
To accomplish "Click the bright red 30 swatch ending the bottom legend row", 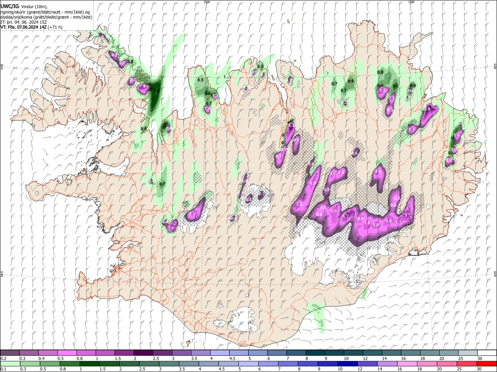I will [x=487, y=363].
